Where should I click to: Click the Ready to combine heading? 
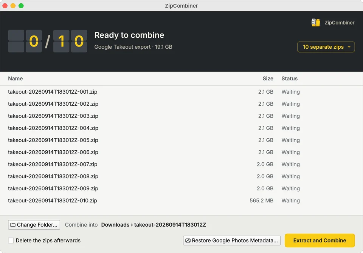(129, 35)
